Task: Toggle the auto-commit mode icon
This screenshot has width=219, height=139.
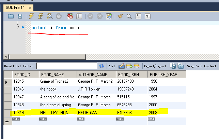Action: tap(109, 16)
